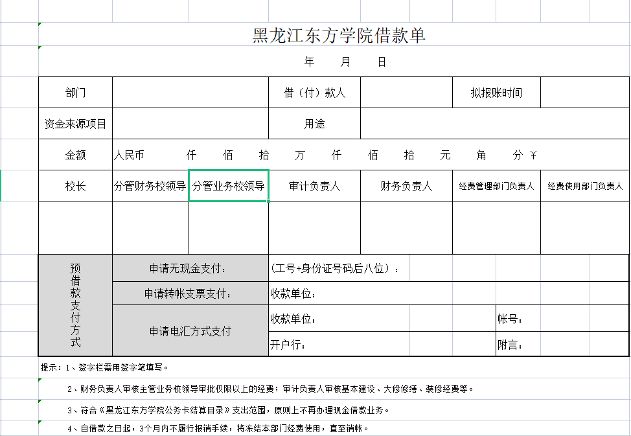Select the 金额 label cell
The image size is (631, 436).
(75, 155)
